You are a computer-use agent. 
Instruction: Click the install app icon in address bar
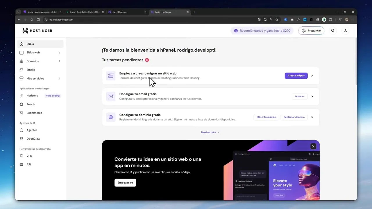tap(265, 19)
